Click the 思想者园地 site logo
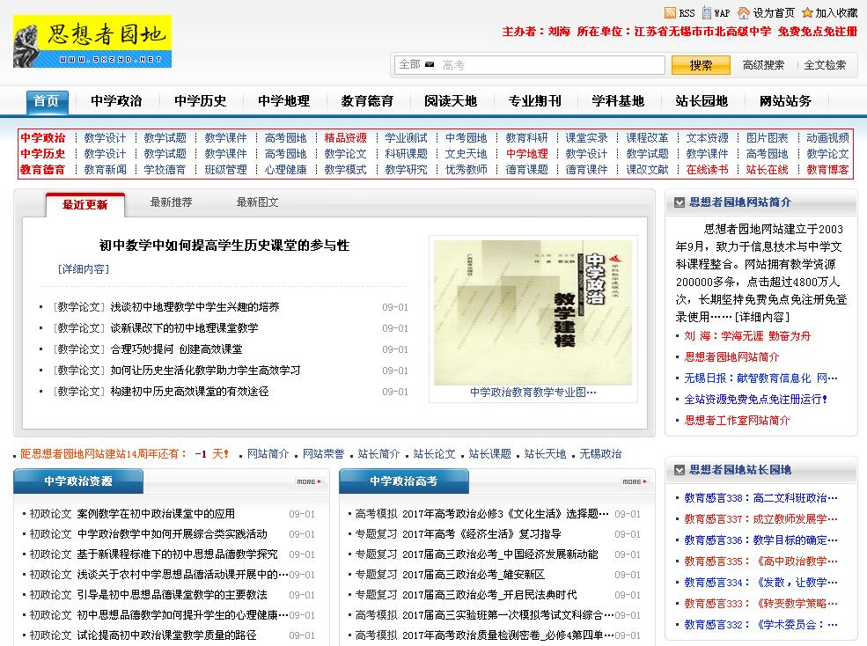 click(92, 41)
